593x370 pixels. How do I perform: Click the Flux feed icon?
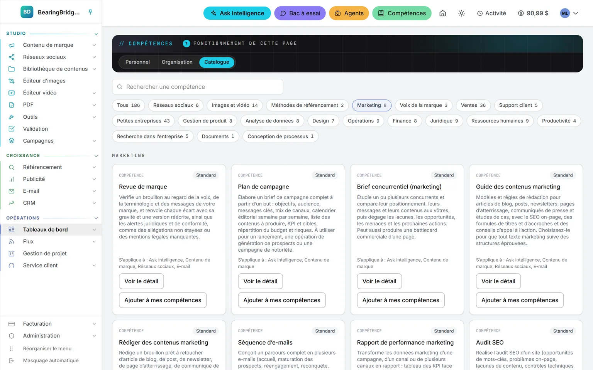pyautogui.click(x=12, y=242)
